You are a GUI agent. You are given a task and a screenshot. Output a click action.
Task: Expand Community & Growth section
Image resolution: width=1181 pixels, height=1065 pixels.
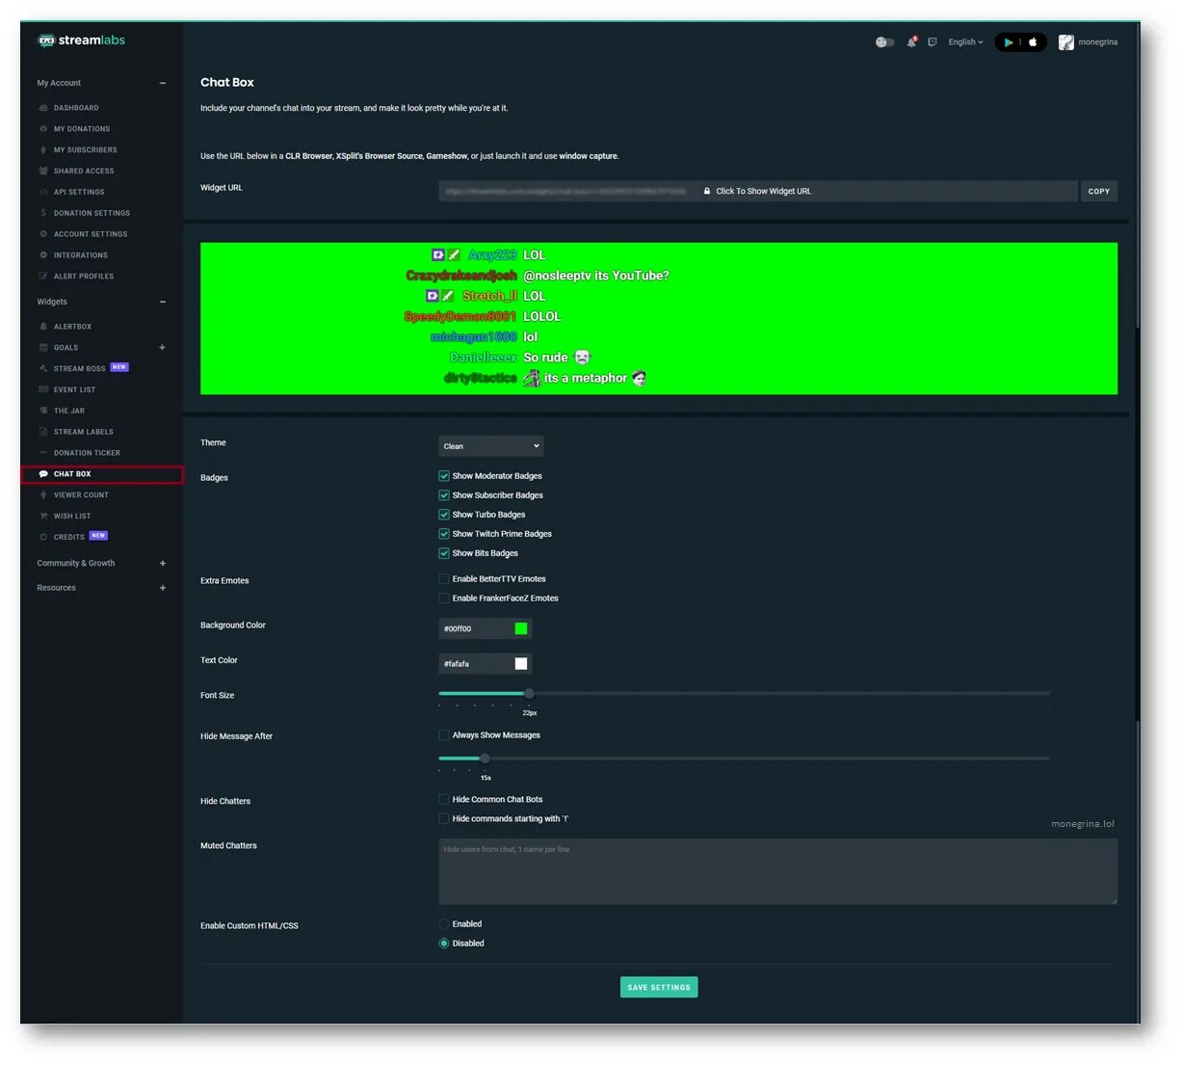(x=163, y=564)
